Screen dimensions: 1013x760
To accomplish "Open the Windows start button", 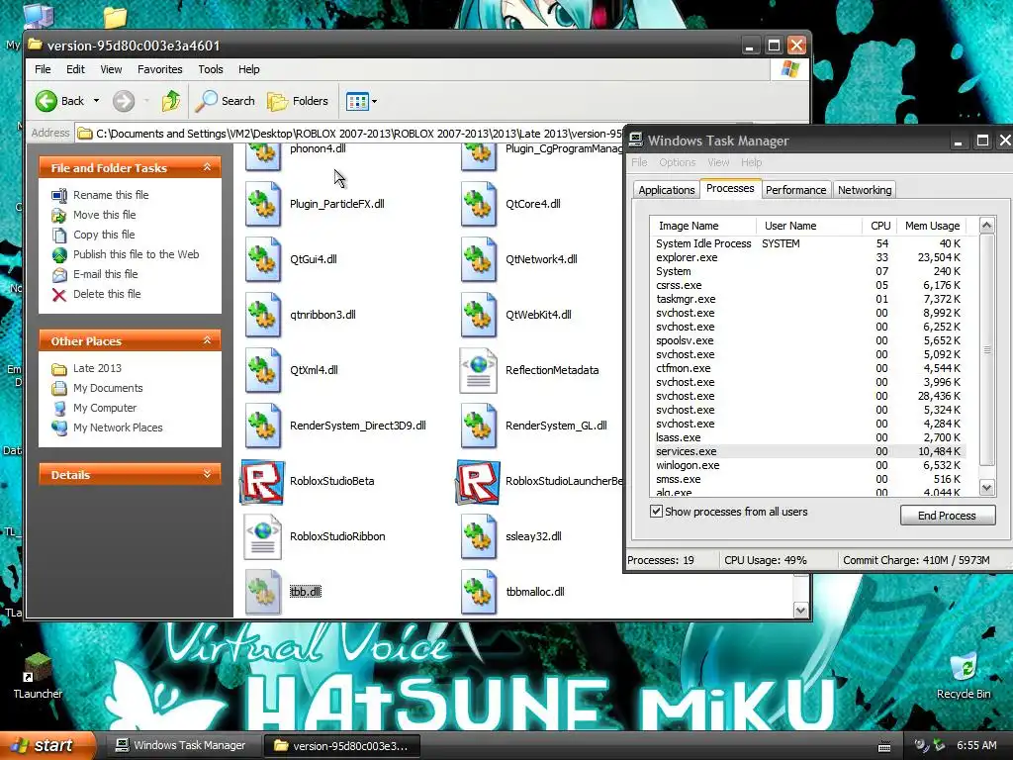I will pos(46,746).
